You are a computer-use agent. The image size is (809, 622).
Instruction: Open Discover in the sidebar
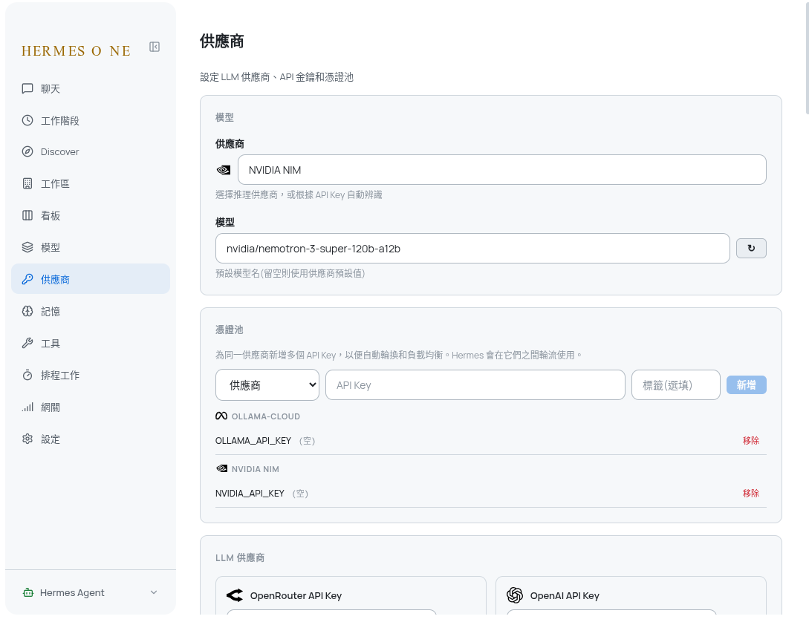click(x=91, y=151)
